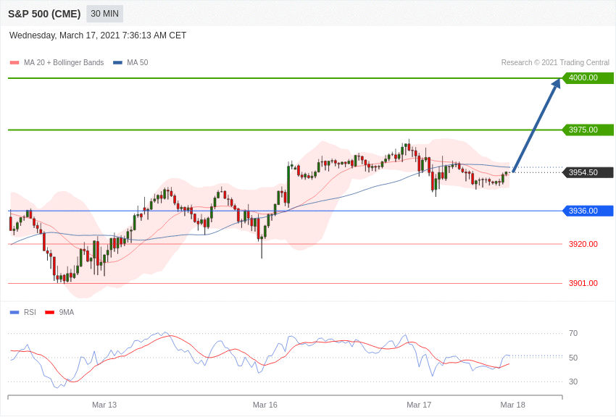Click the RSI 30 level label

(x=573, y=382)
